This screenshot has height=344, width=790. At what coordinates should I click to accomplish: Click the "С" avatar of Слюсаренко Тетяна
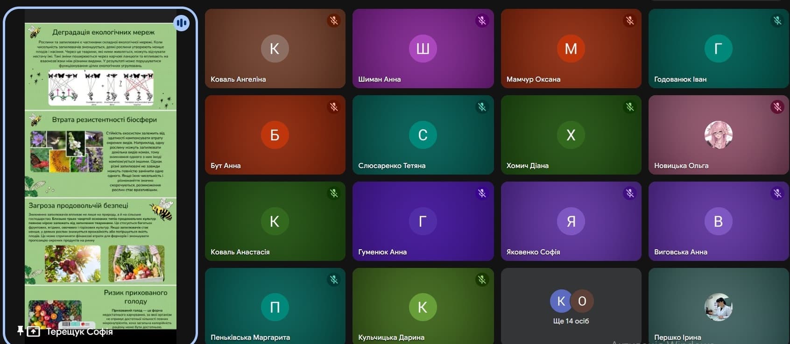423,135
